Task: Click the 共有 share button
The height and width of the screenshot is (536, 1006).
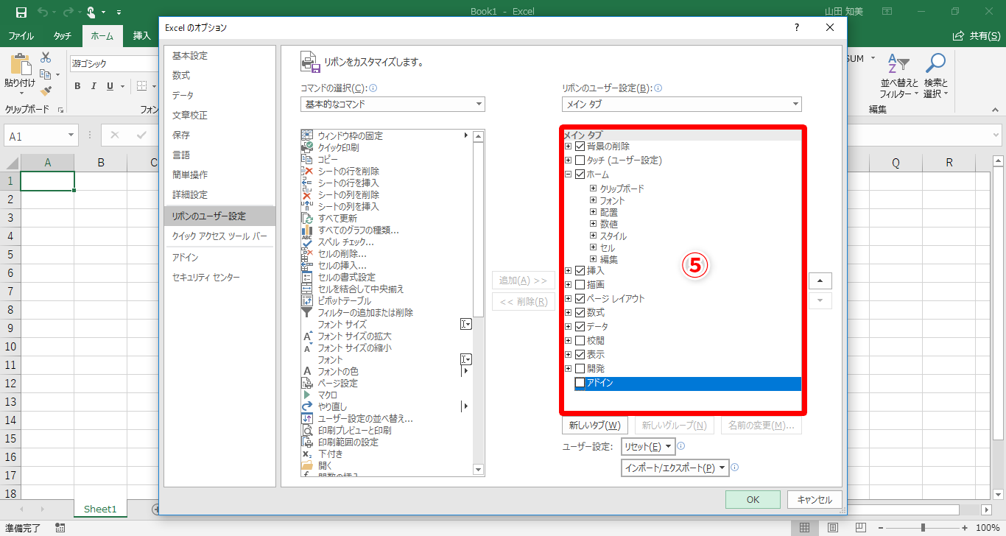Action: [x=978, y=35]
